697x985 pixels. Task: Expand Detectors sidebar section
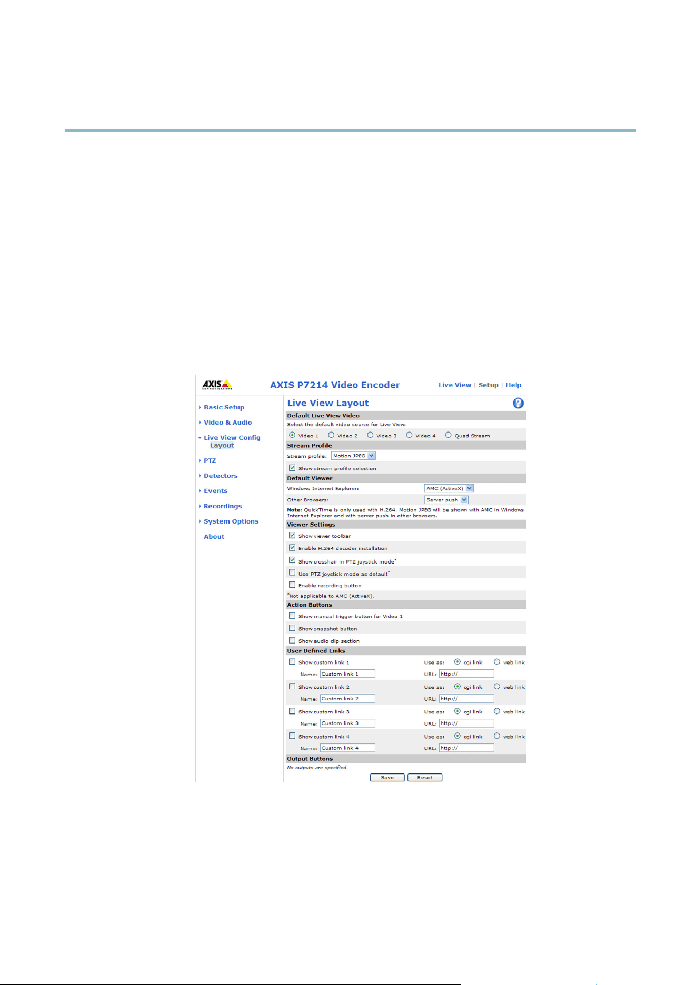pyautogui.click(x=221, y=476)
